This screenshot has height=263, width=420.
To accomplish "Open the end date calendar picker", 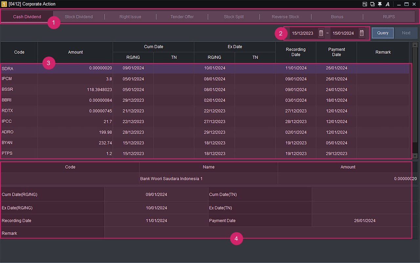I will click(x=362, y=33).
